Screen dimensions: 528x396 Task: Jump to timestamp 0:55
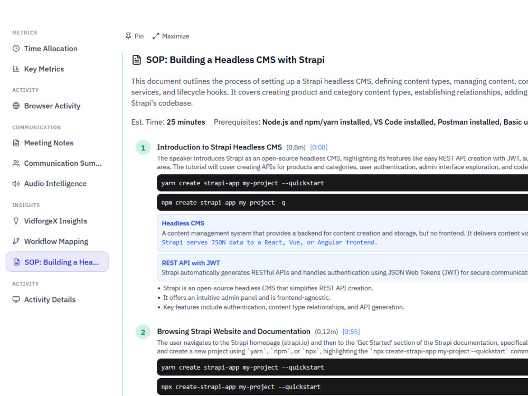[351, 332]
